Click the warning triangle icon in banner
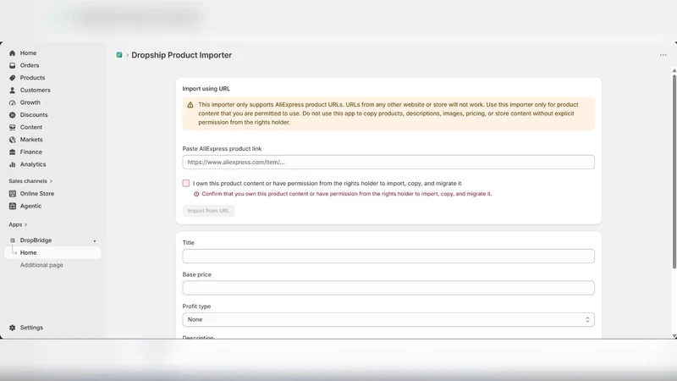677x381 pixels. [x=190, y=105]
